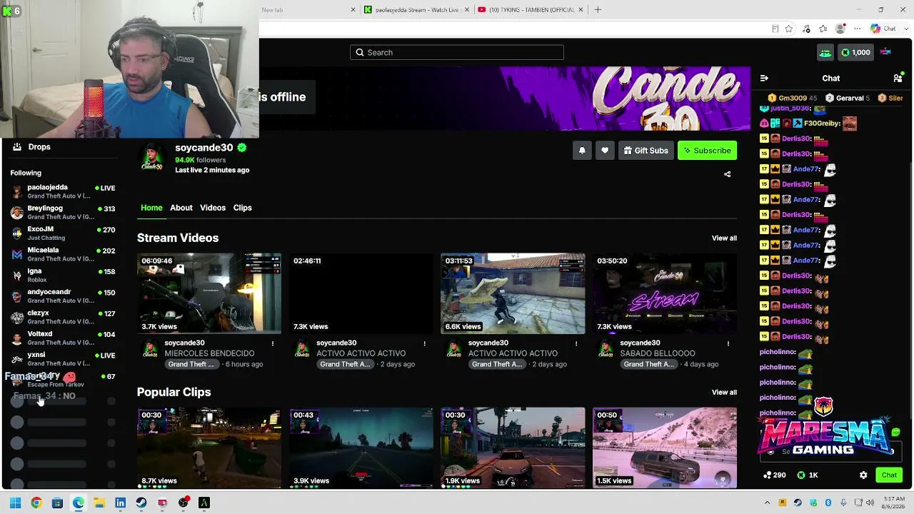Click the green Subscribe button

pyautogui.click(x=707, y=151)
